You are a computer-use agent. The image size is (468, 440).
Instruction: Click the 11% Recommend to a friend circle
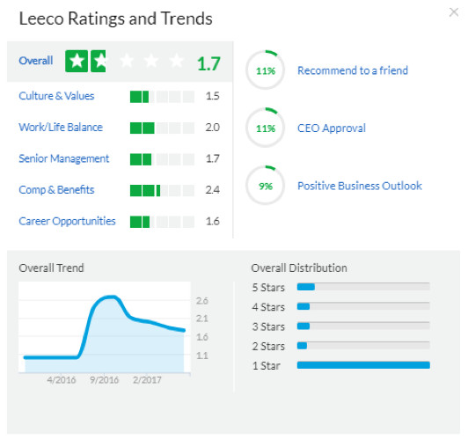pyautogui.click(x=265, y=70)
